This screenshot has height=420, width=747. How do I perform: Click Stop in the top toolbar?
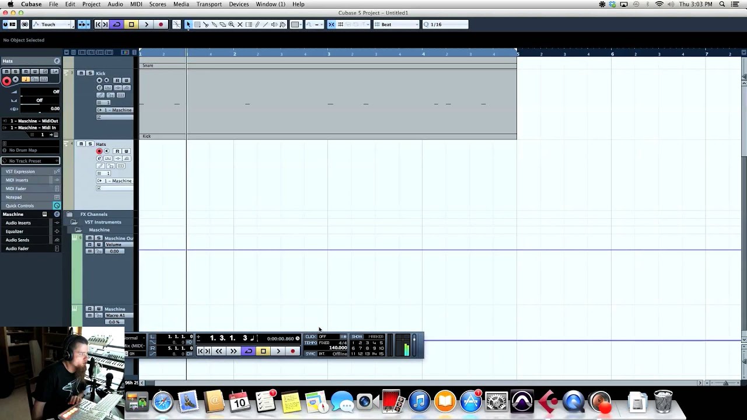click(x=131, y=24)
